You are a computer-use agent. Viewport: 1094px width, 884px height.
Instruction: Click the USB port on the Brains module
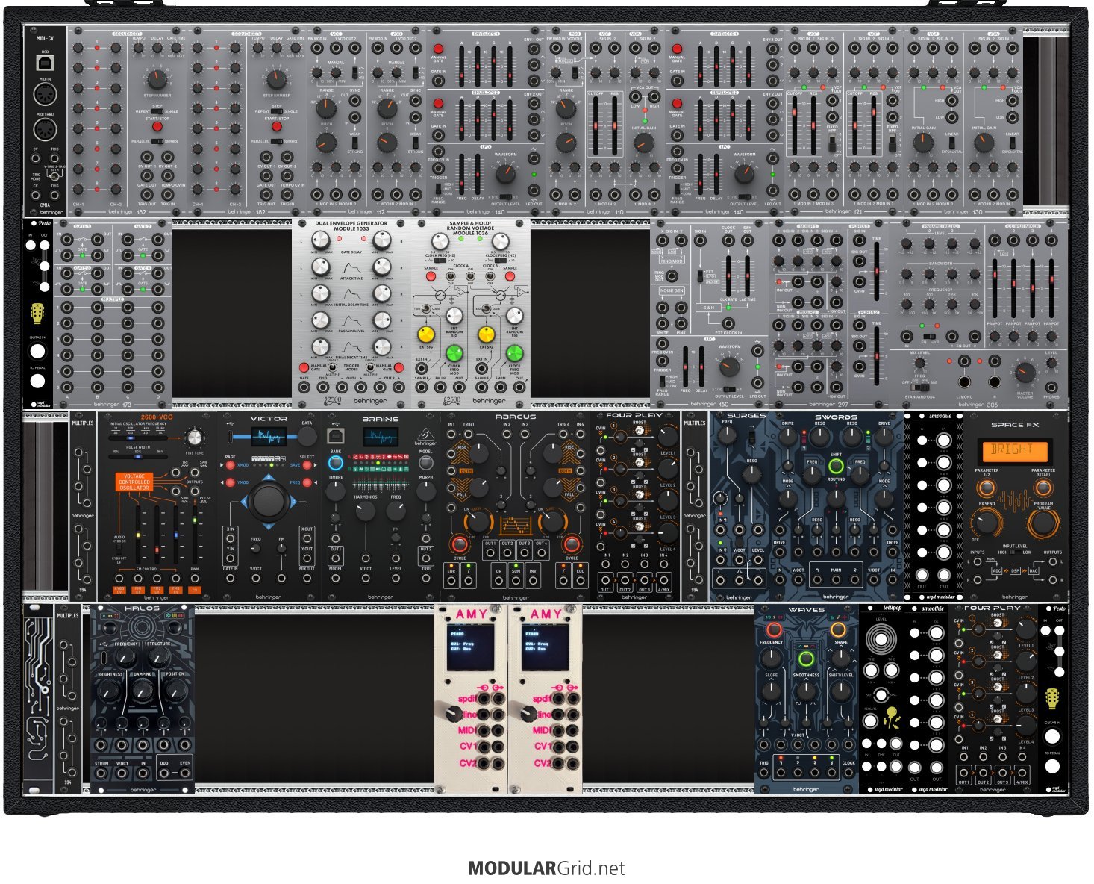335,436
